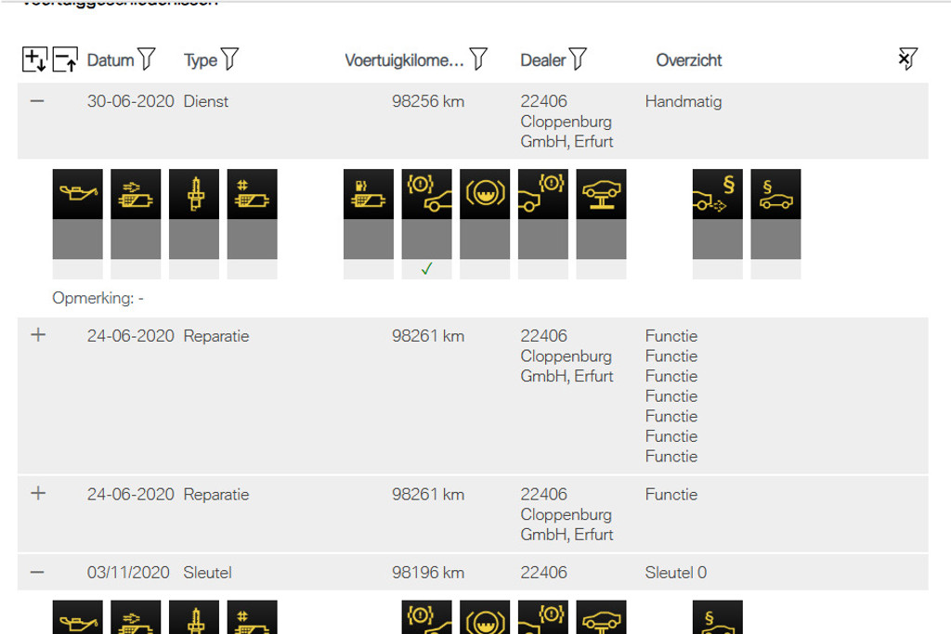Select the cabin pollen filter icon
951x634 pixels.
(x=253, y=194)
